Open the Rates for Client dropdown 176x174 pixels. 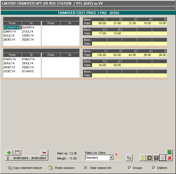111,158
